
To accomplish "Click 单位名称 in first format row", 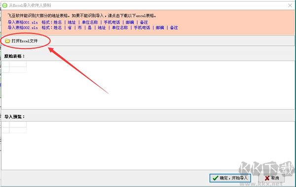I will pos(90,22).
